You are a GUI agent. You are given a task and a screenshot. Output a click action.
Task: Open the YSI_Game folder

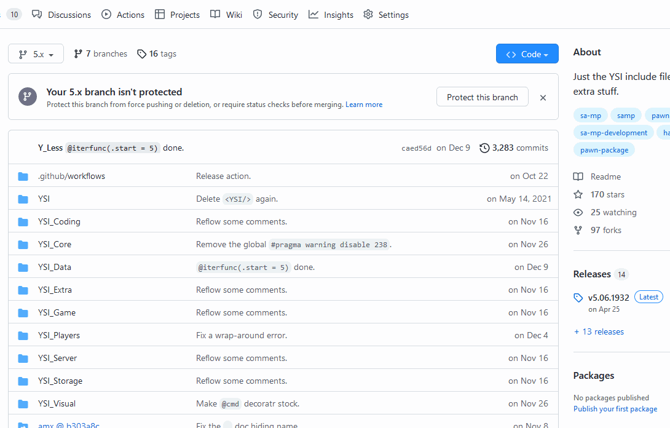pos(57,312)
